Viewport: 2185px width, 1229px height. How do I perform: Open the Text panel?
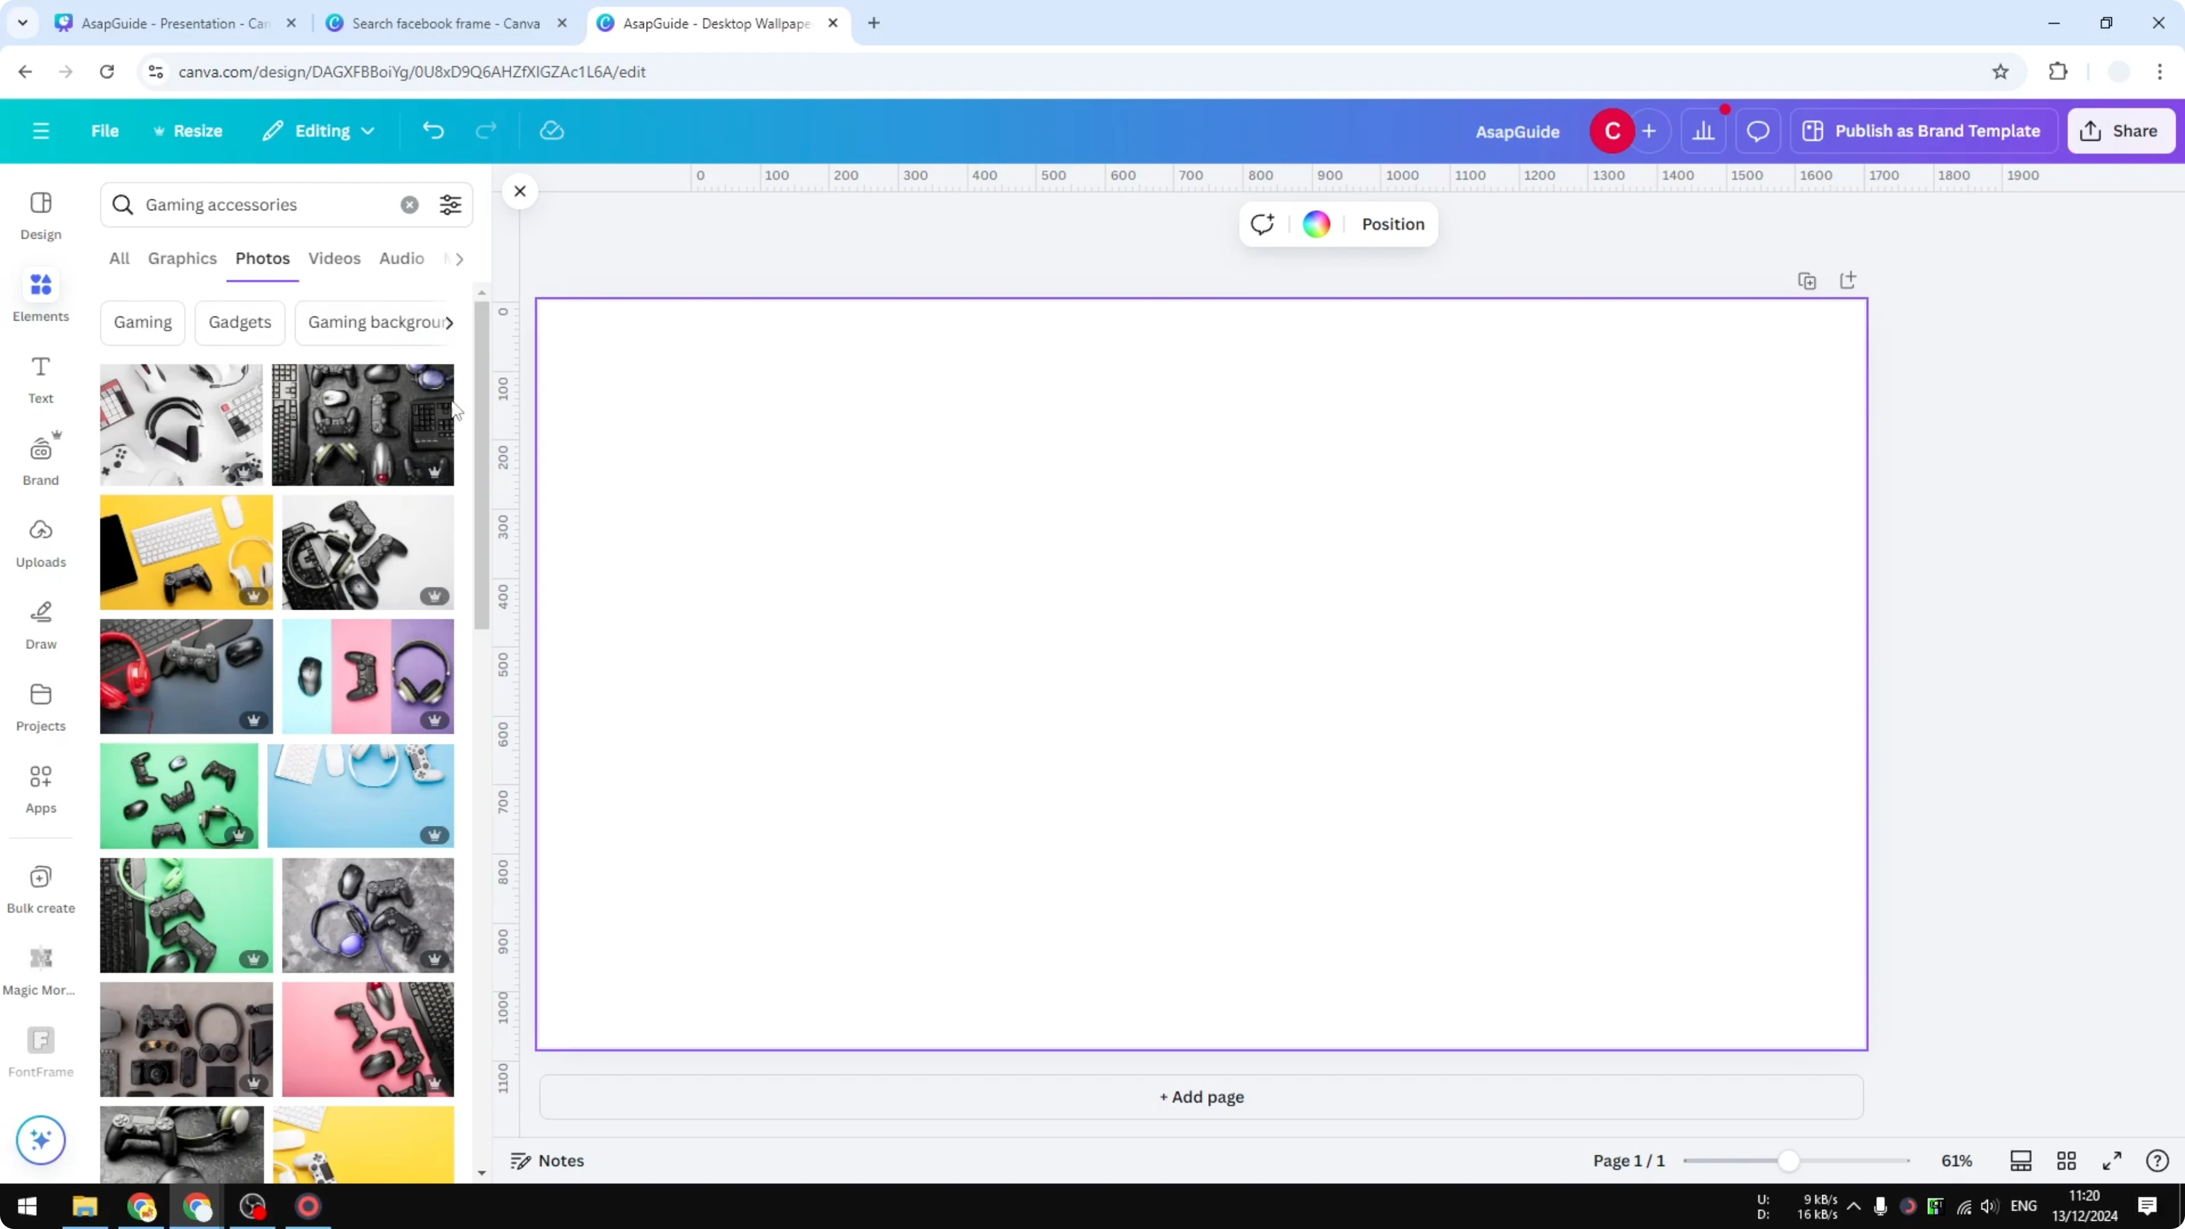40,378
